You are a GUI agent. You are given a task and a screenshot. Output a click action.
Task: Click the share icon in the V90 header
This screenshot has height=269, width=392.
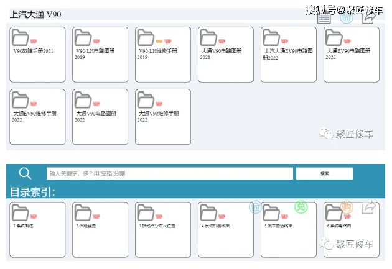pyautogui.click(x=369, y=17)
